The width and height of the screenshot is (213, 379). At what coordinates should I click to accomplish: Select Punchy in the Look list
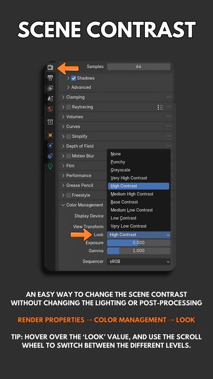point(139,162)
